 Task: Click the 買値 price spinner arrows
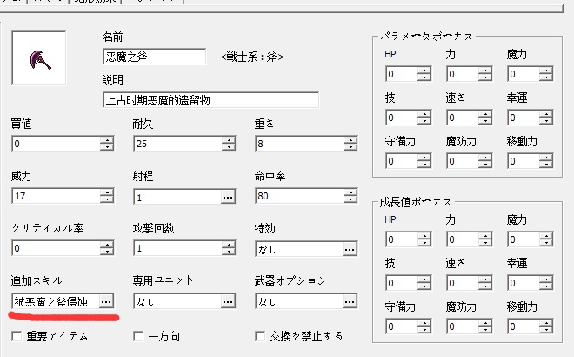point(106,144)
